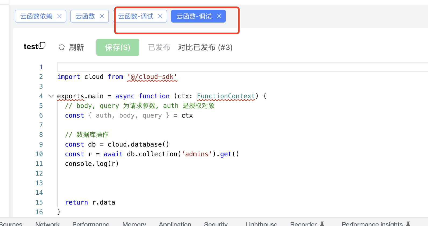Click the word async in line 4

(125, 96)
